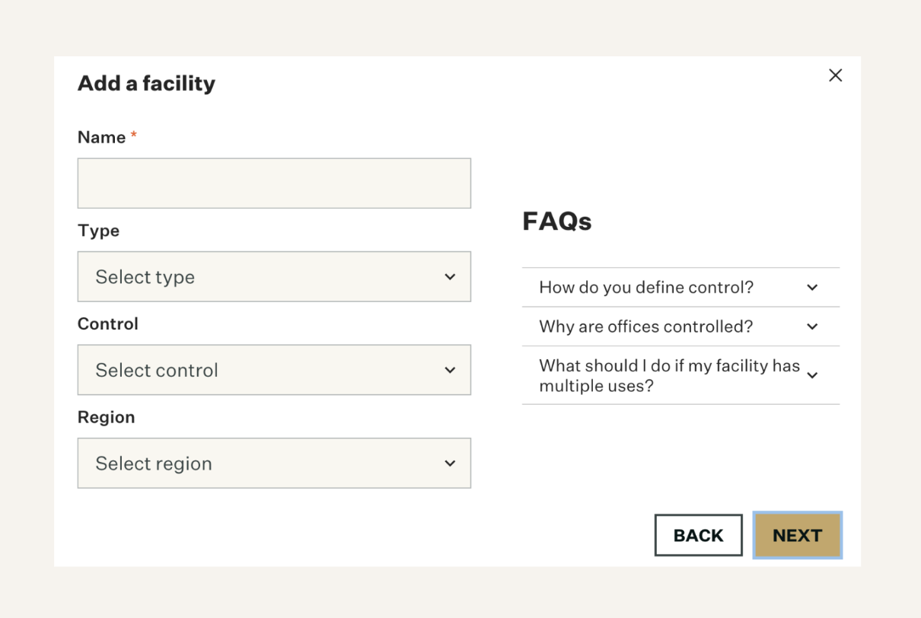Click the Type field label

click(98, 231)
